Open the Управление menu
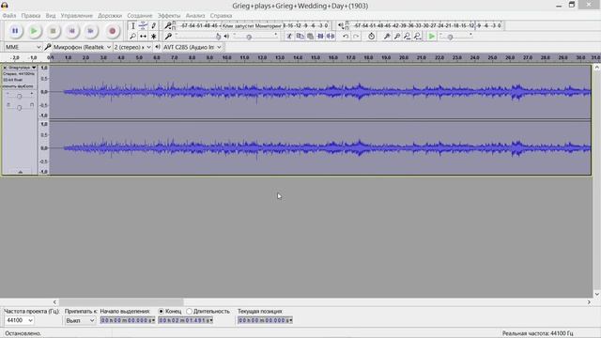This screenshot has width=601, height=338. (77, 16)
